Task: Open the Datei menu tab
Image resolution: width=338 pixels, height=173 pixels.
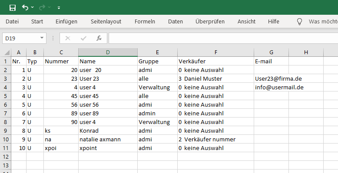Action: 12,22
